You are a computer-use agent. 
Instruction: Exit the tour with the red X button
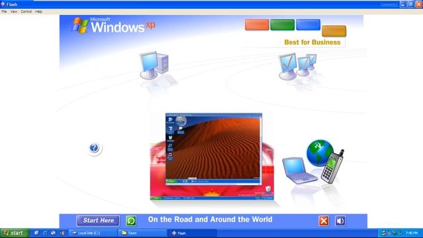[324, 221]
